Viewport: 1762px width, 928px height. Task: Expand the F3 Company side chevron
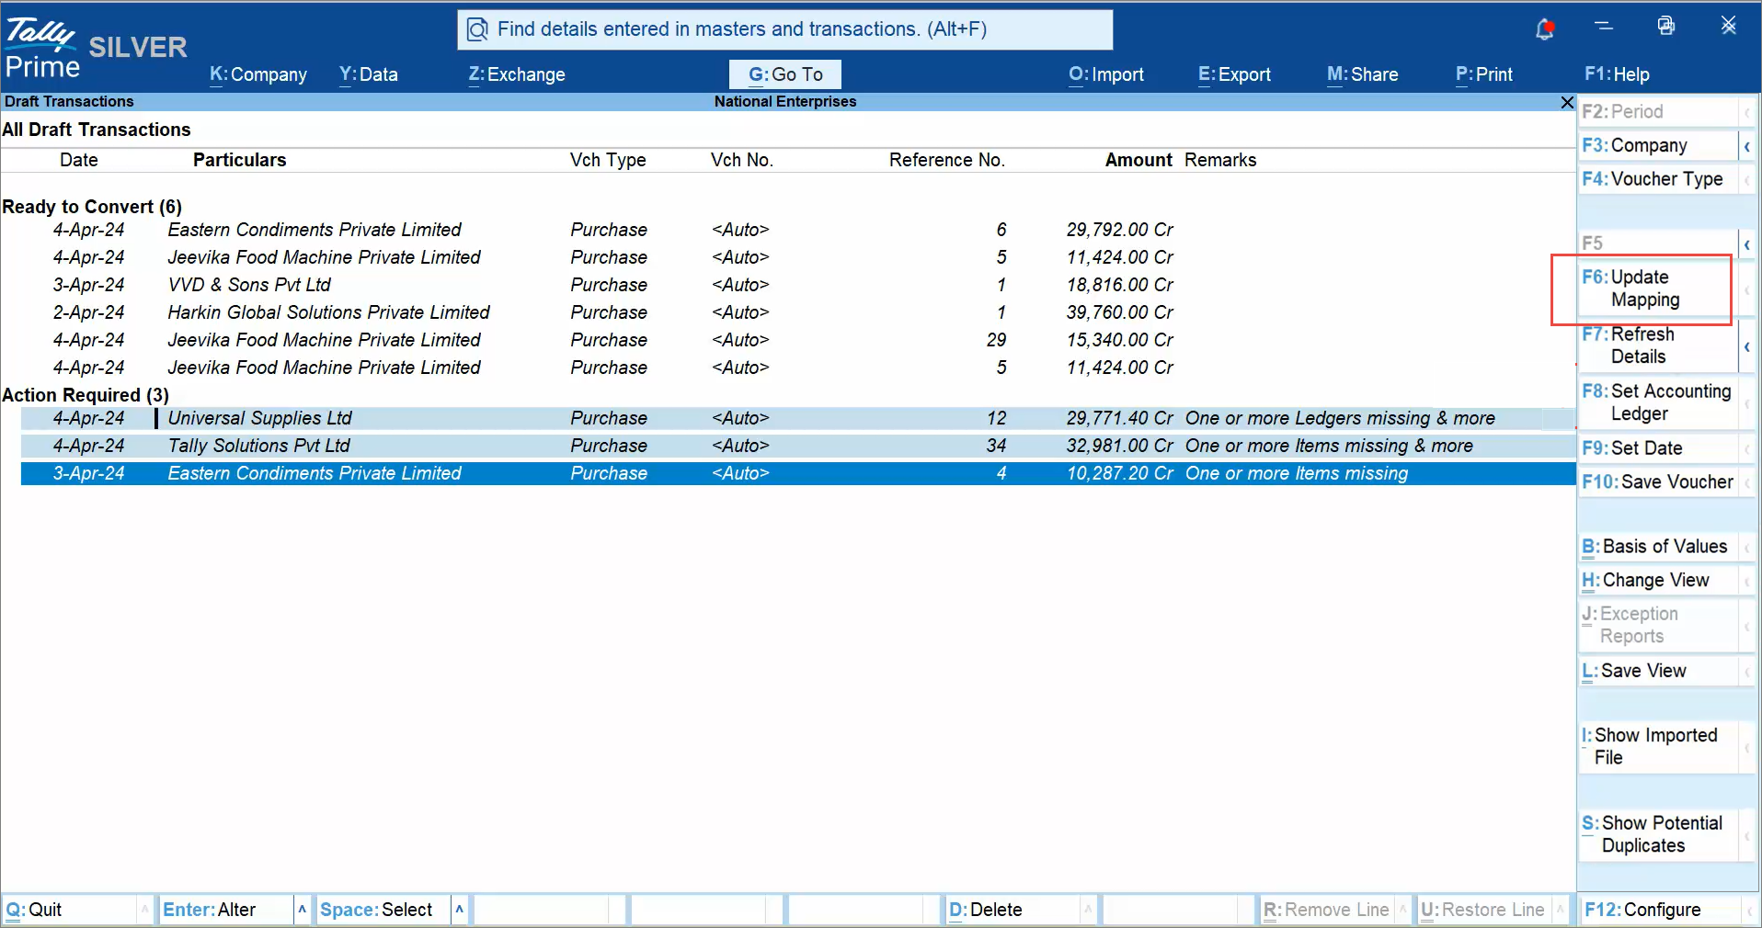(1746, 145)
